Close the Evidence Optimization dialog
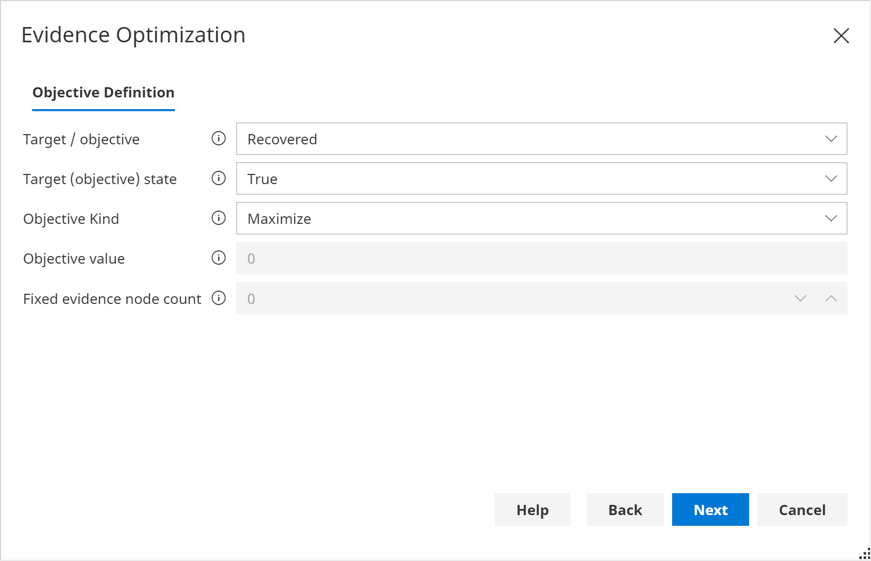871x561 pixels. [841, 36]
